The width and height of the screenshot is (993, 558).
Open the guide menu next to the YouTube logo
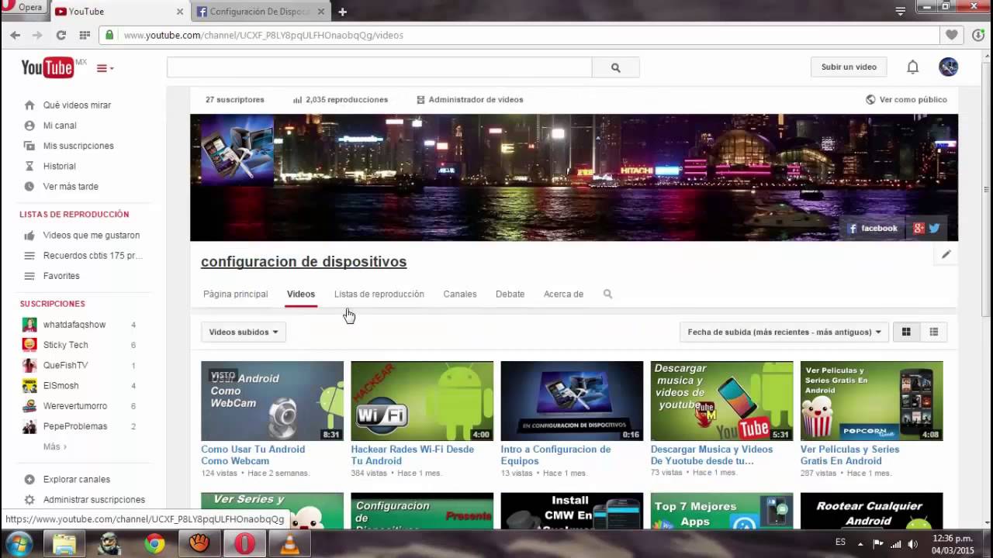tap(105, 68)
